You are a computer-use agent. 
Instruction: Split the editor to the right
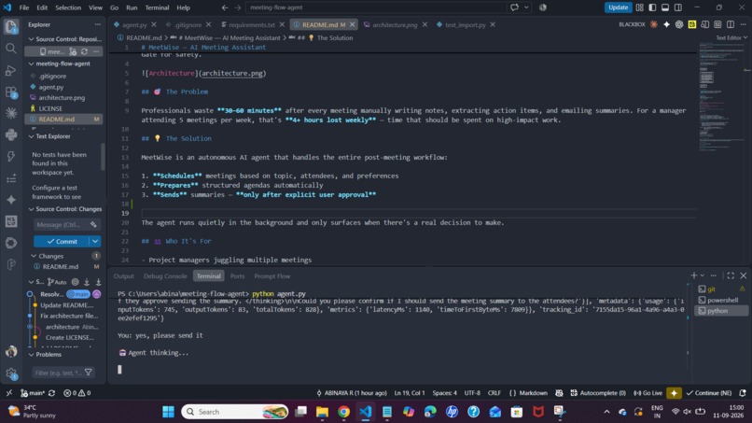click(731, 24)
